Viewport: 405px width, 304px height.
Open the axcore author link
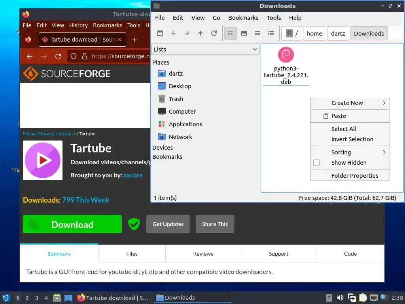click(133, 175)
